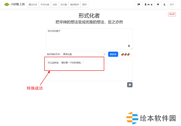Copy the converted output text
The width and height of the screenshot is (181, 126).
(x=130, y=85)
